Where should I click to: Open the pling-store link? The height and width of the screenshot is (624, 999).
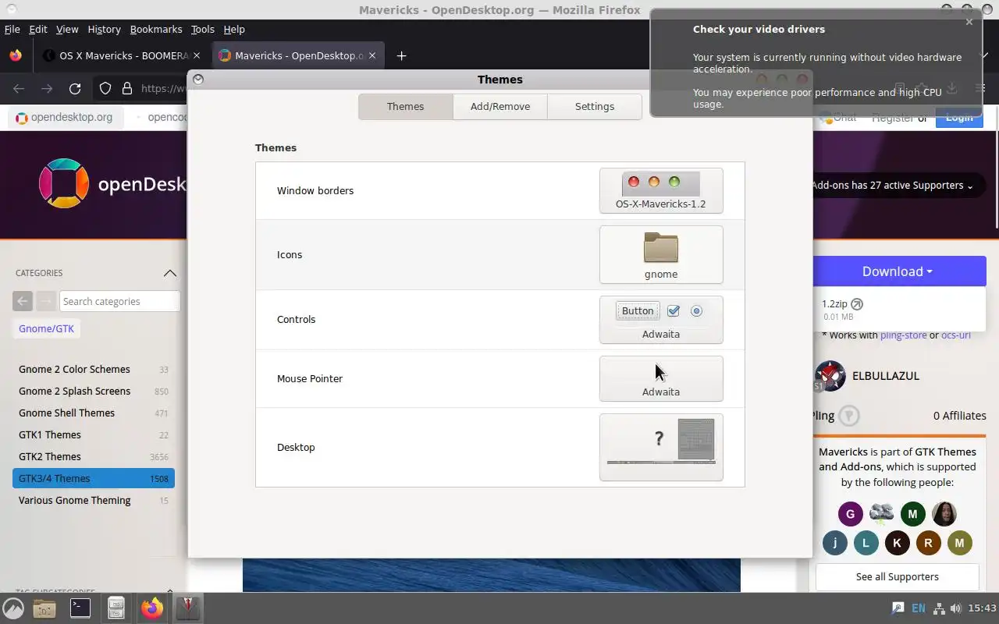[x=903, y=335]
